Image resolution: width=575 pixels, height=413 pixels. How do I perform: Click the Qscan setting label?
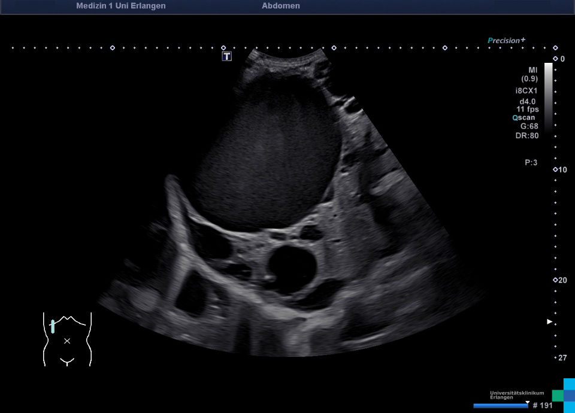coord(523,118)
